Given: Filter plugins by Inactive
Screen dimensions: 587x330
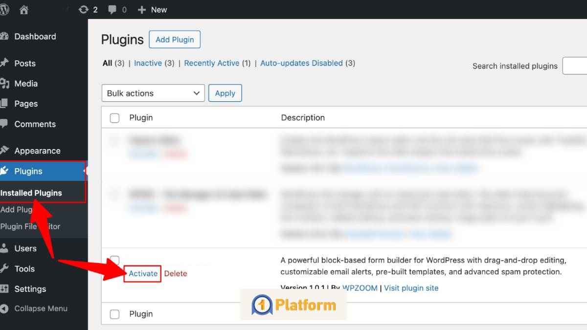Looking at the screenshot, I should coord(148,63).
